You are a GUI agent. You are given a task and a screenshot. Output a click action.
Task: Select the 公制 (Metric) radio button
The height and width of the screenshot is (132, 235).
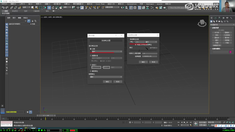pyautogui.click(x=90, y=49)
